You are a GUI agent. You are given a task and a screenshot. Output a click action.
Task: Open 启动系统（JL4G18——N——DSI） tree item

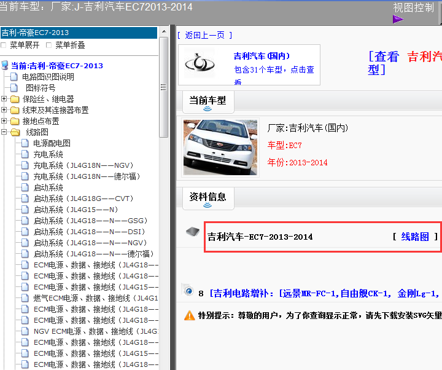point(90,232)
